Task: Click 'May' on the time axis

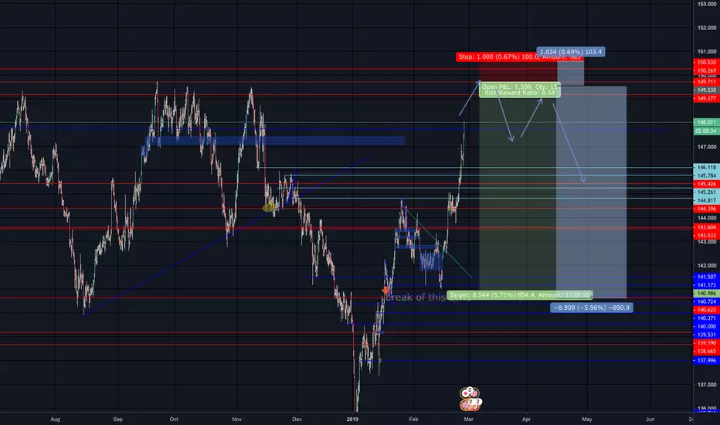Action: click(x=587, y=419)
